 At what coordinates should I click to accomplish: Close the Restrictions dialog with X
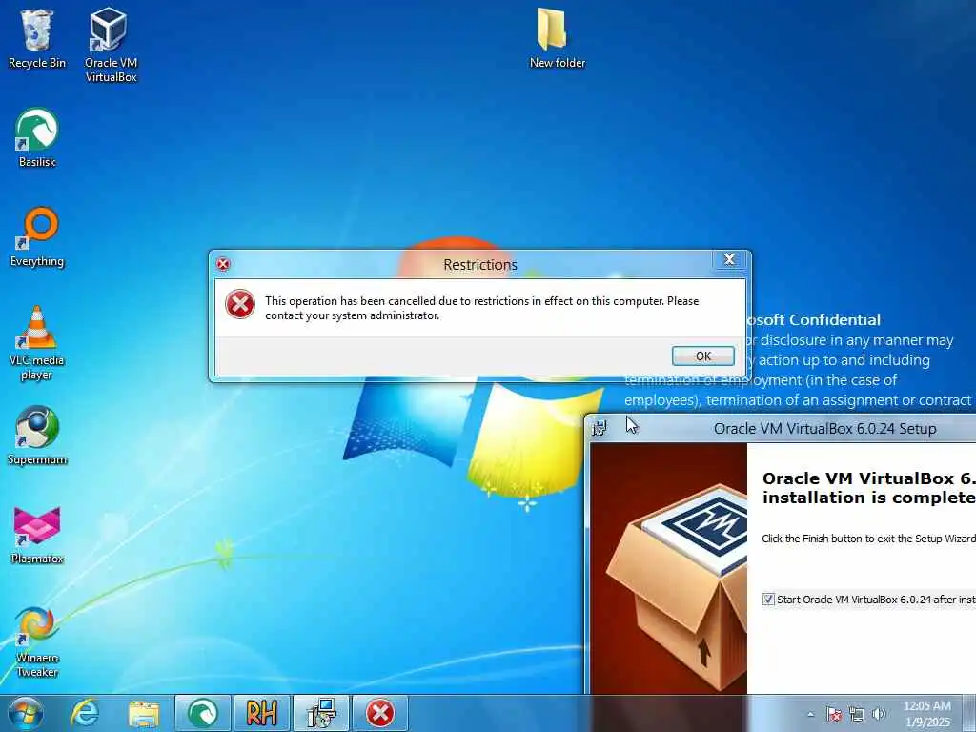coord(729,259)
